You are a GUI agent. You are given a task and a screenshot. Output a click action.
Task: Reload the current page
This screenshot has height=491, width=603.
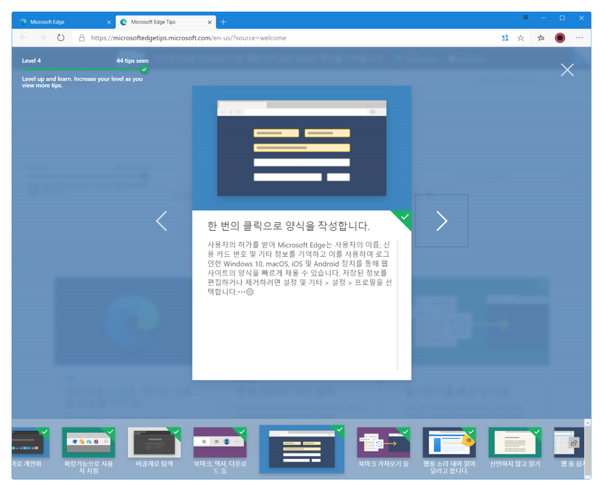pyautogui.click(x=61, y=38)
